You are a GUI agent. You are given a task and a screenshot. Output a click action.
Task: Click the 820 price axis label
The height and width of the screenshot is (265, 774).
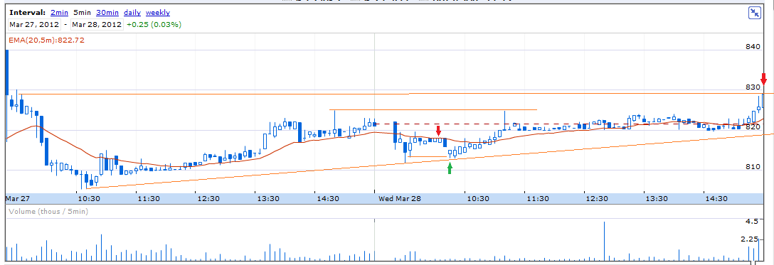752,126
